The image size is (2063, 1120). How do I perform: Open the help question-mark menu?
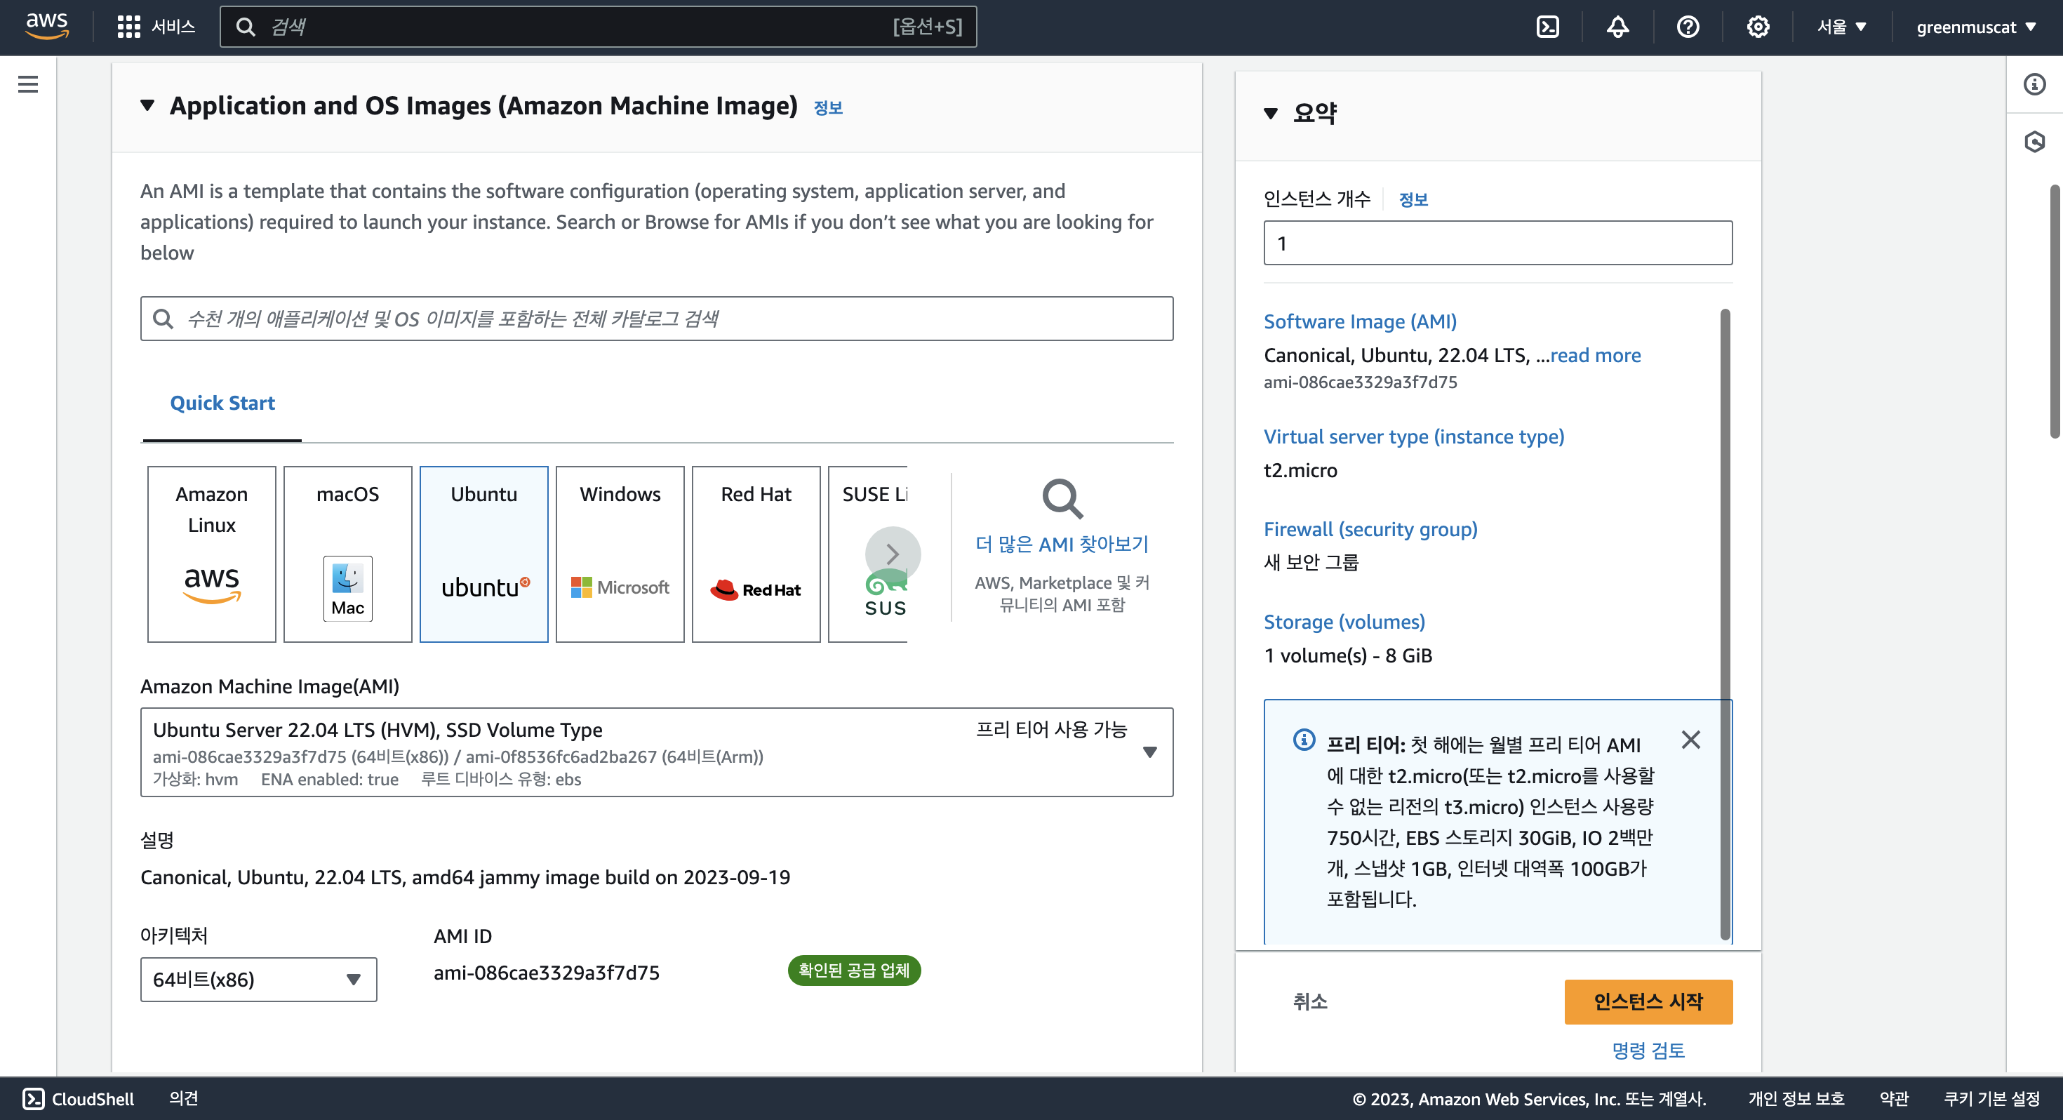pyautogui.click(x=1688, y=27)
